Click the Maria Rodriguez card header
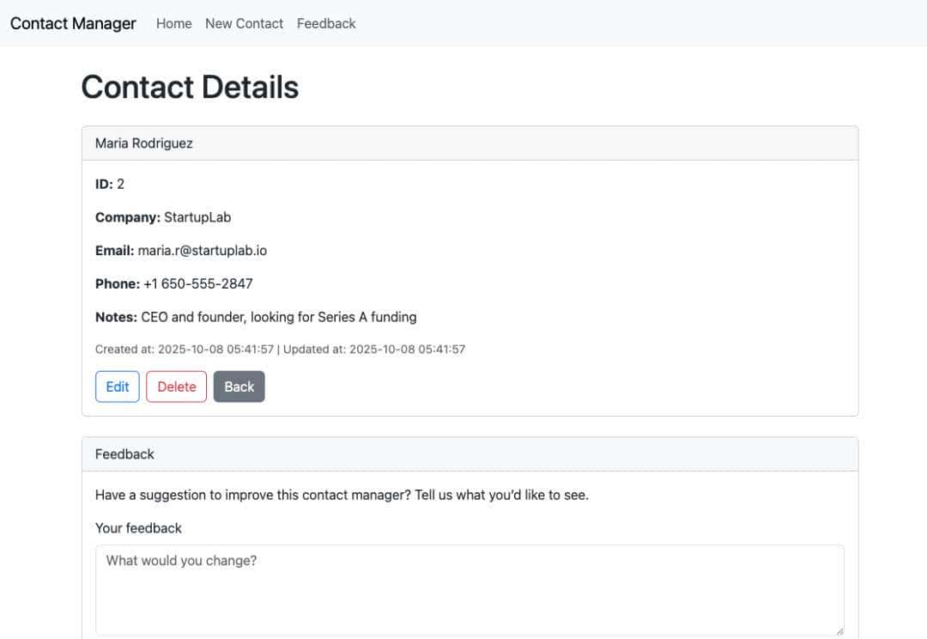Screen dimensions: 927x639 pyautogui.click(x=143, y=143)
